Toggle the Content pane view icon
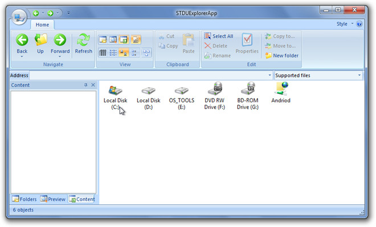This screenshot has height=227, width=376. coord(124,39)
